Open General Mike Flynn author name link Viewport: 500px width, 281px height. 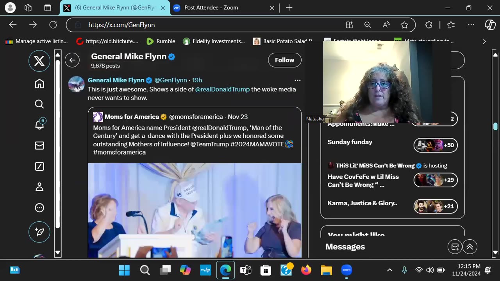(116, 80)
